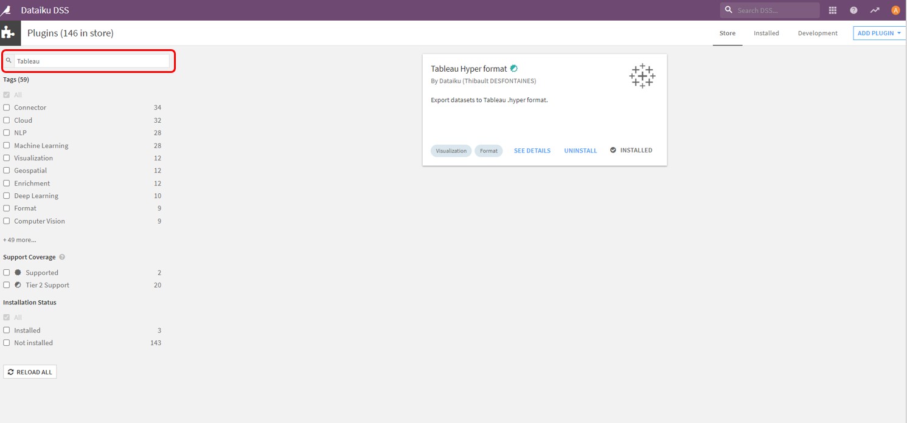
Task: Enable the NLP tag filter
Action: (x=7, y=132)
